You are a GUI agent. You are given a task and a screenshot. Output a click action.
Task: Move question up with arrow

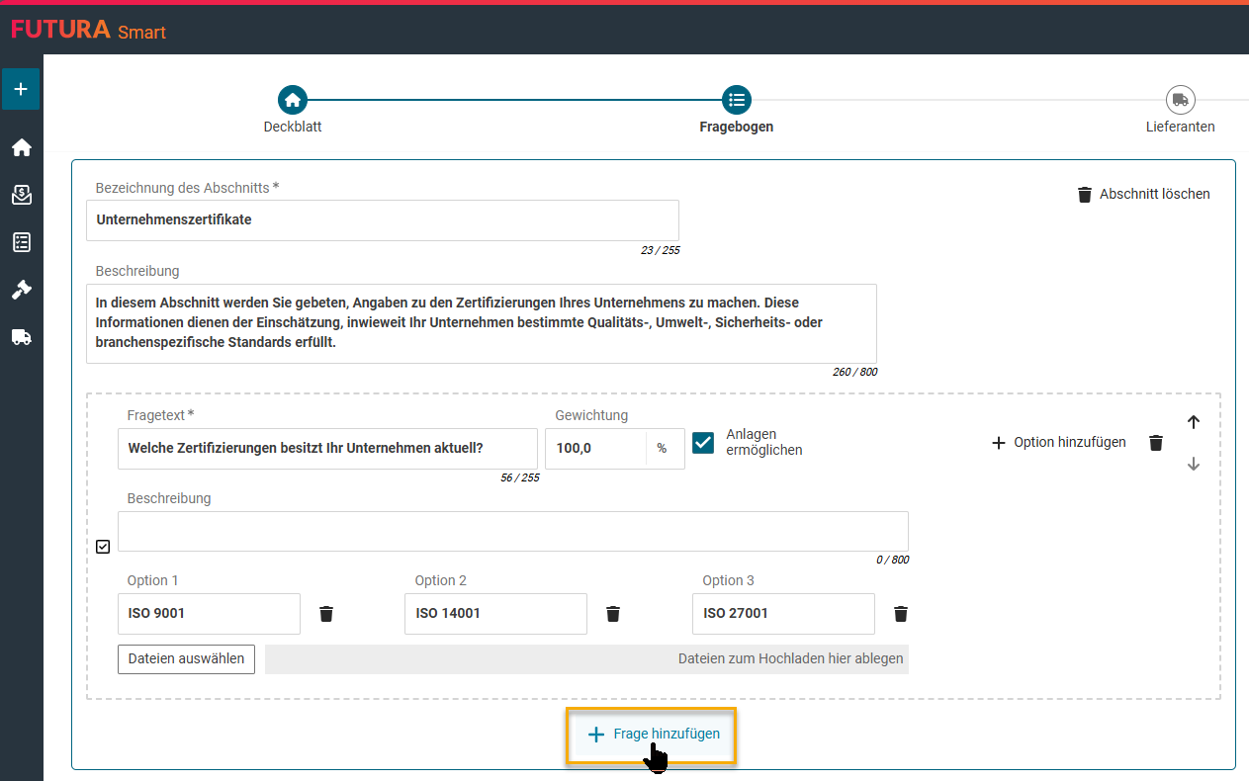[1194, 422]
